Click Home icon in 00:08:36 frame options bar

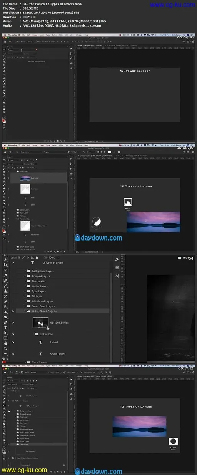click(5, 152)
